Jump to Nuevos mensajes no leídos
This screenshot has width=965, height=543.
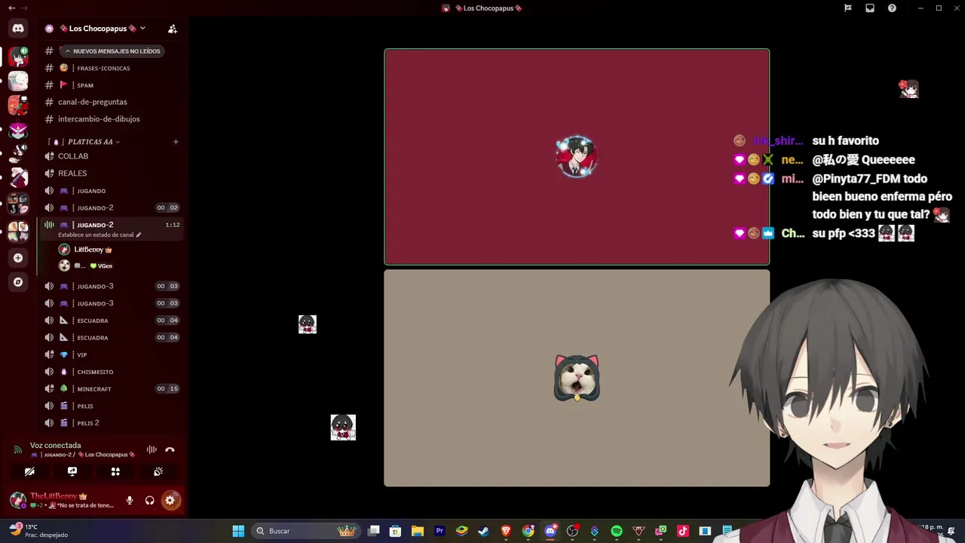click(x=112, y=51)
